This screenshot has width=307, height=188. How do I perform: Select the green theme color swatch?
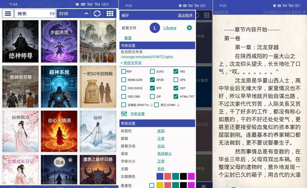click(176, 176)
